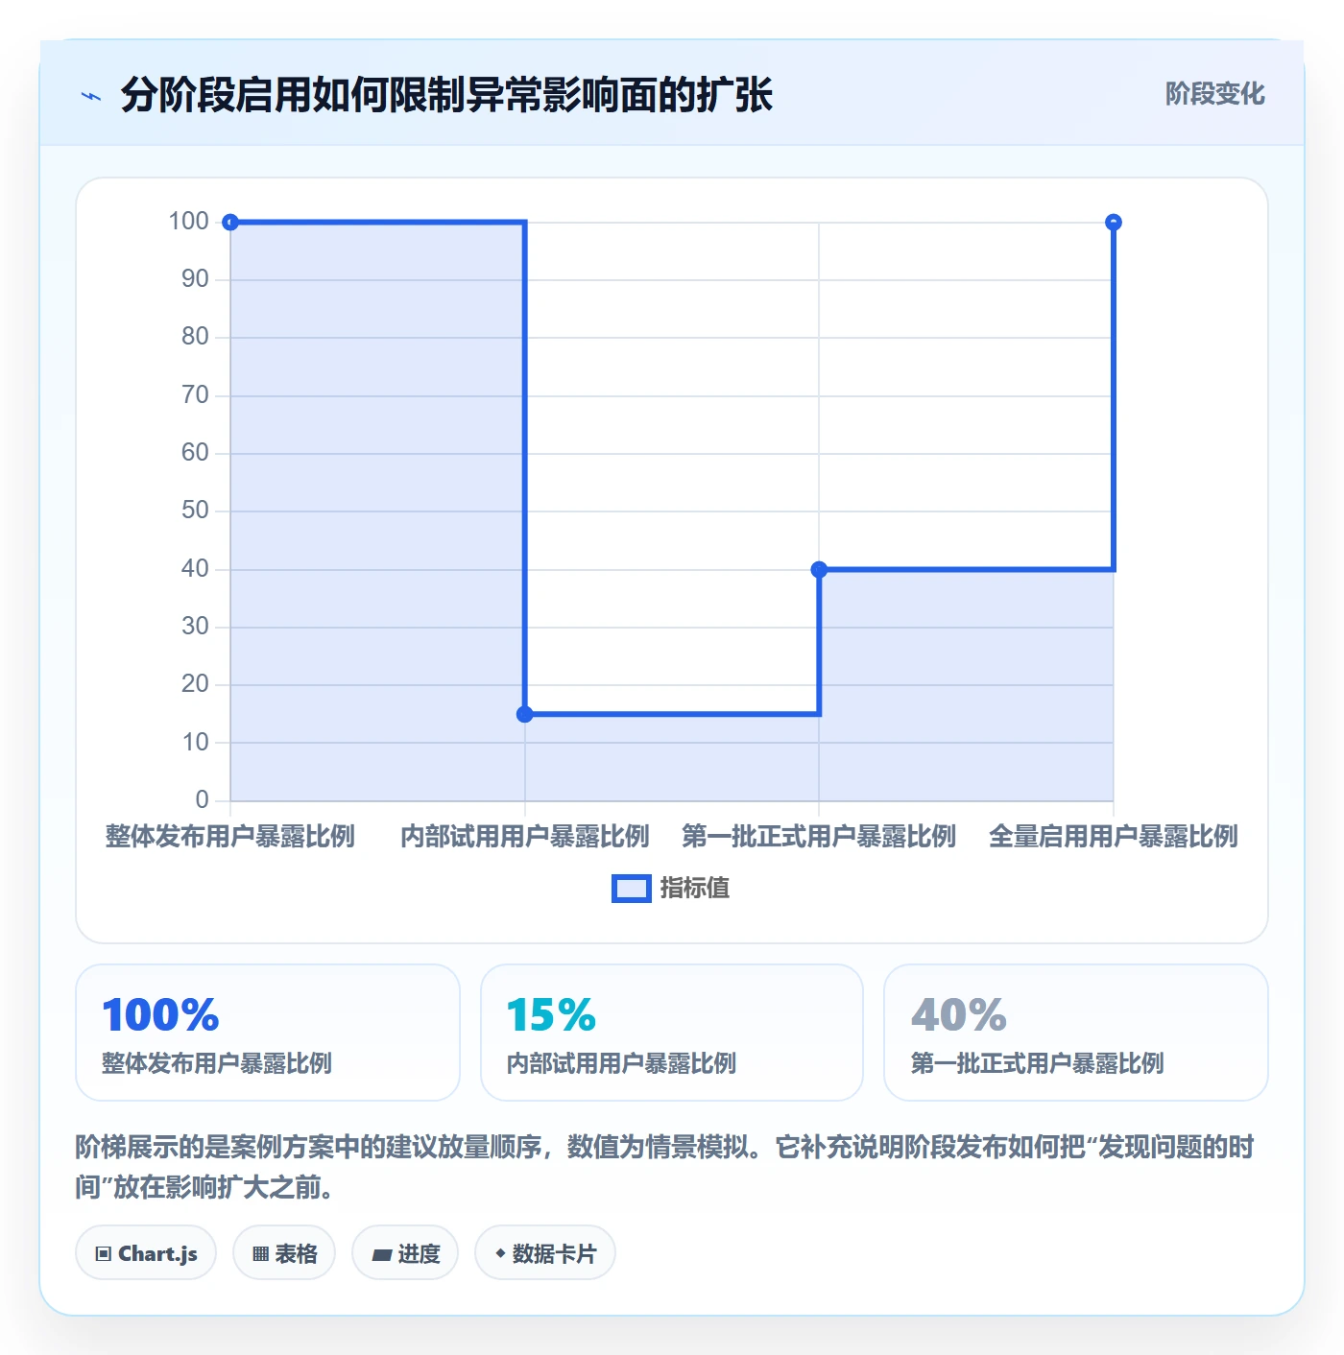The width and height of the screenshot is (1344, 1355).
Task: Click the 40% value text
Action: tap(959, 1015)
